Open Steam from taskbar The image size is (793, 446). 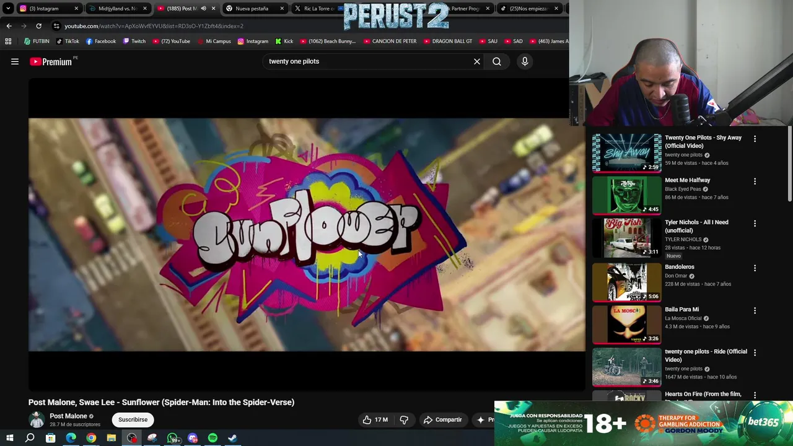tap(232, 438)
